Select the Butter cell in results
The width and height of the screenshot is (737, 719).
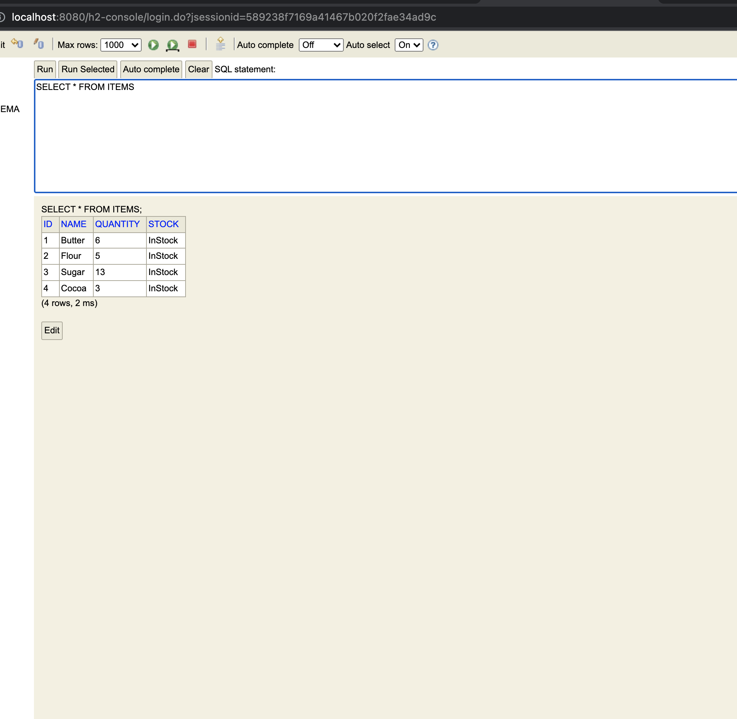point(76,240)
